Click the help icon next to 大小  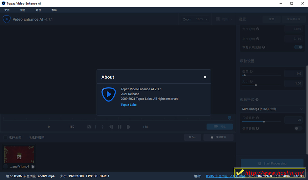pos(251,81)
